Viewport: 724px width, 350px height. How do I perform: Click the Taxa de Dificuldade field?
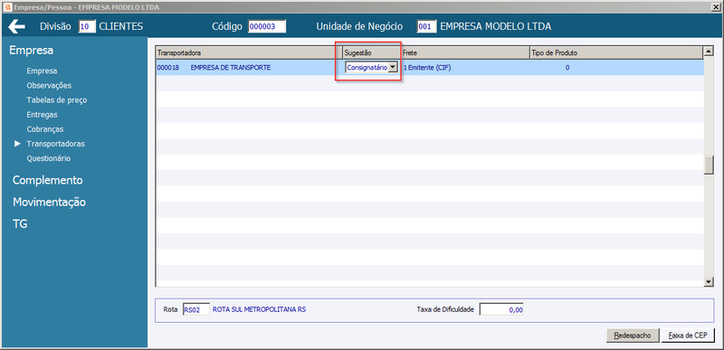point(502,310)
